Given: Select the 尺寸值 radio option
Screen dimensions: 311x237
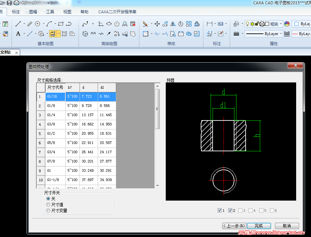Looking at the screenshot, I should [48, 204].
